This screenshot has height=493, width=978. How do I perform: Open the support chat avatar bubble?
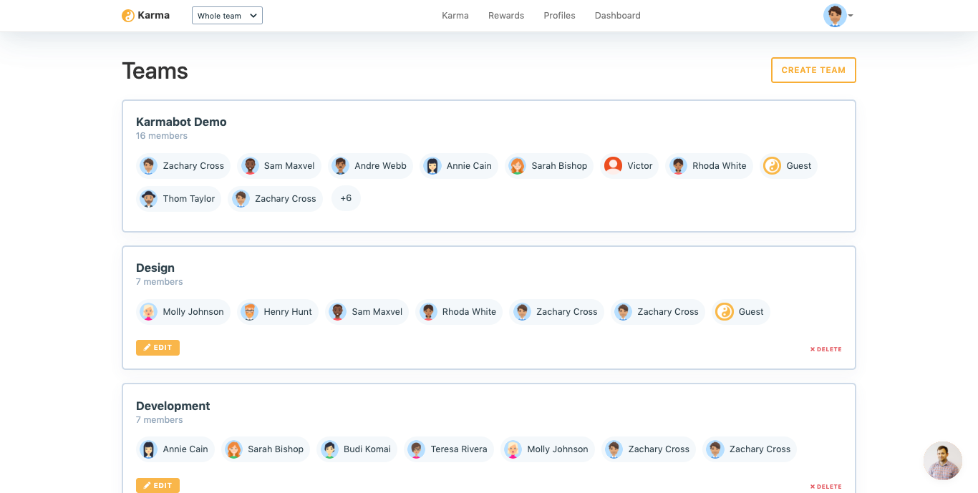pos(942,461)
